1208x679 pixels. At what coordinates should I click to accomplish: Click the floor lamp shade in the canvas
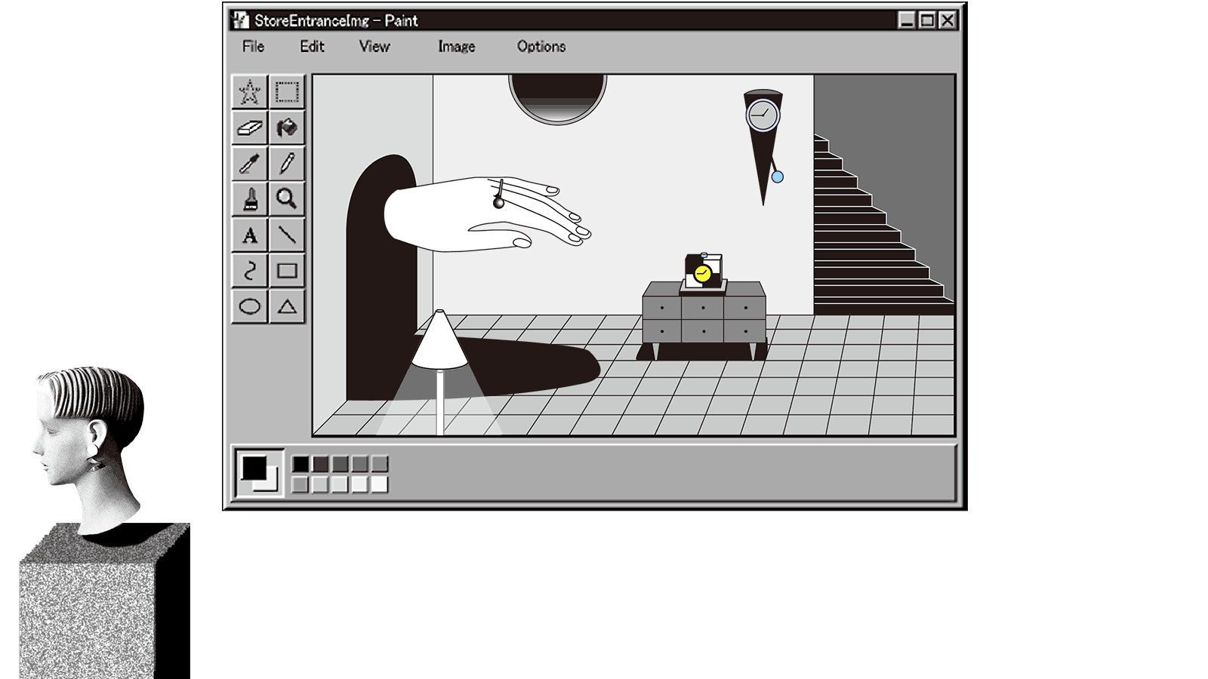click(x=440, y=339)
